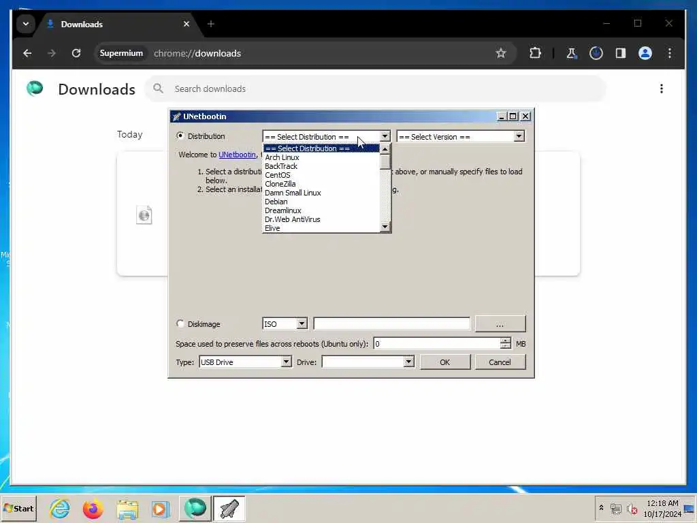The width and height of the screenshot is (697, 523).
Task: Minimize the UNetbootin window
Action: 502,116
